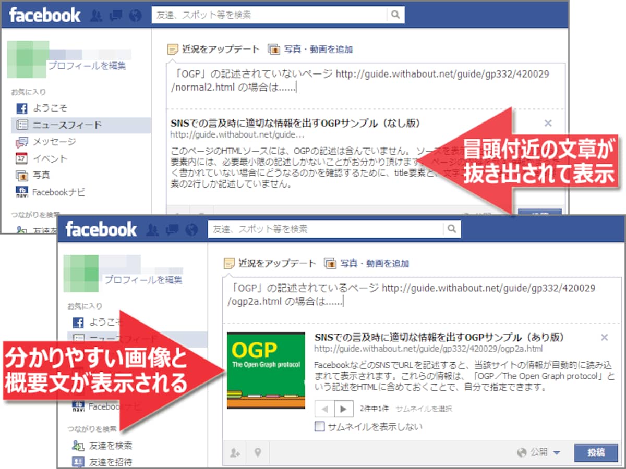626x469 pixels.
Task: Open 友達を招待 in front window sidebar
Action: [110, 462]
